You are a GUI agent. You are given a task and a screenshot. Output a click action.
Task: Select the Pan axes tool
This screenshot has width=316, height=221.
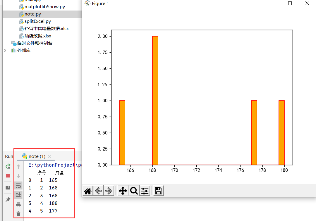123,191
